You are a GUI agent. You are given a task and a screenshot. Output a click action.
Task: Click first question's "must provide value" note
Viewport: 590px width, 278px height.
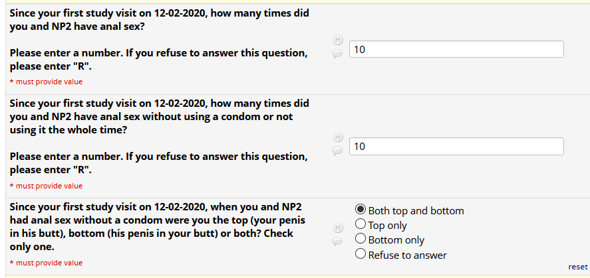[x=46, y=82]
